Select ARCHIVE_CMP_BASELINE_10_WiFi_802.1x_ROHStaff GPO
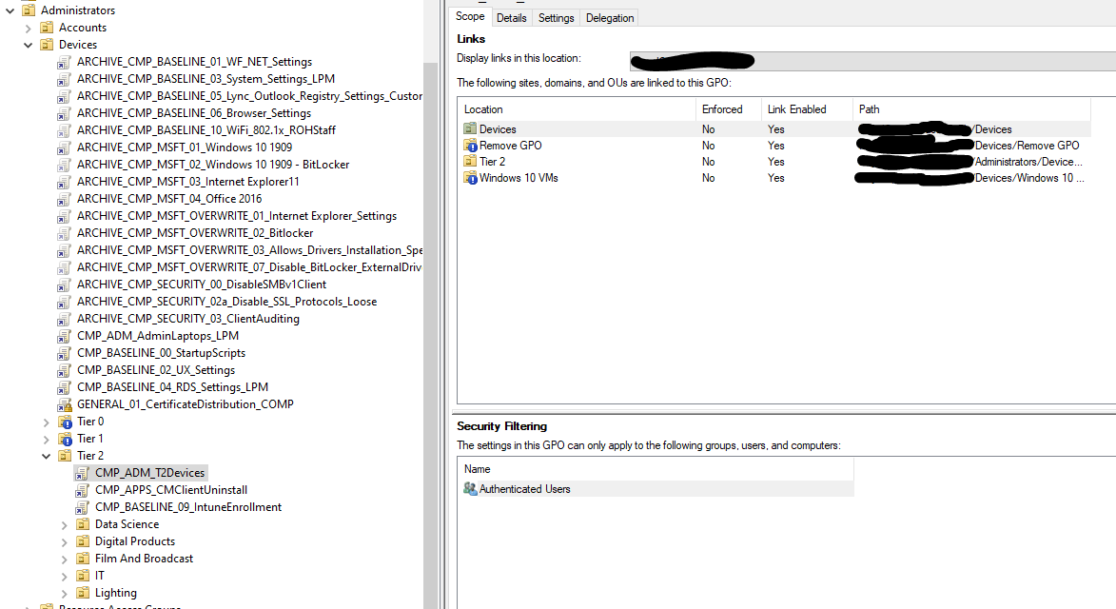1116x609 pixels. (x=206, y=130)
